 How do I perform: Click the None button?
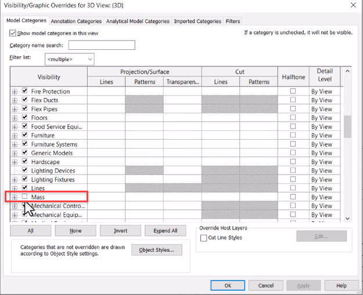point(76,231)
